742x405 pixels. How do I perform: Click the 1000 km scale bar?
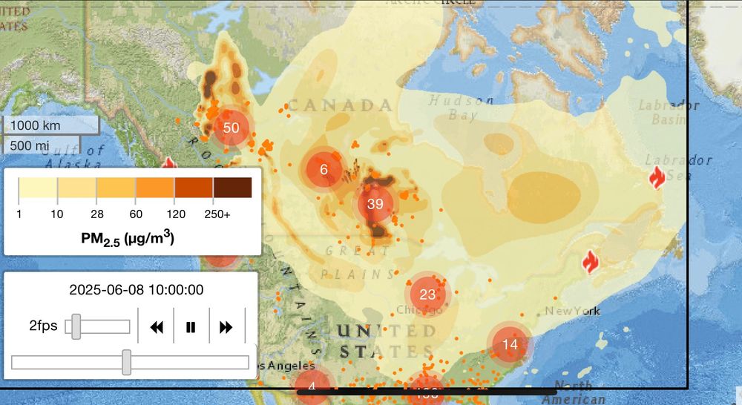click(50, 125)
